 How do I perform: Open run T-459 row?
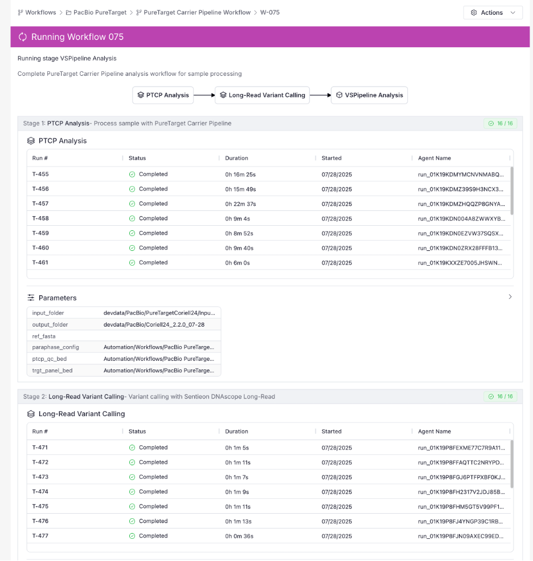click(269, 233)
